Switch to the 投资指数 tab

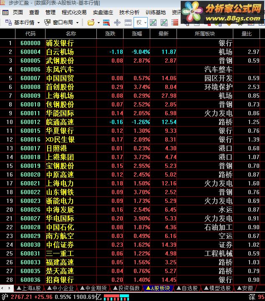(126, 288)
